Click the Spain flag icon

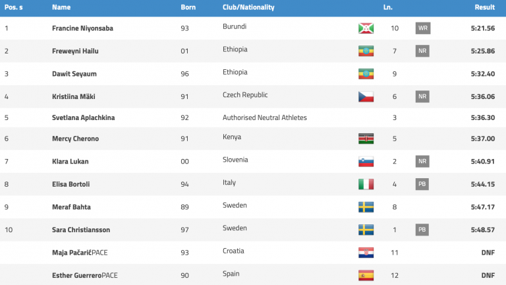[x=366, y=275]
